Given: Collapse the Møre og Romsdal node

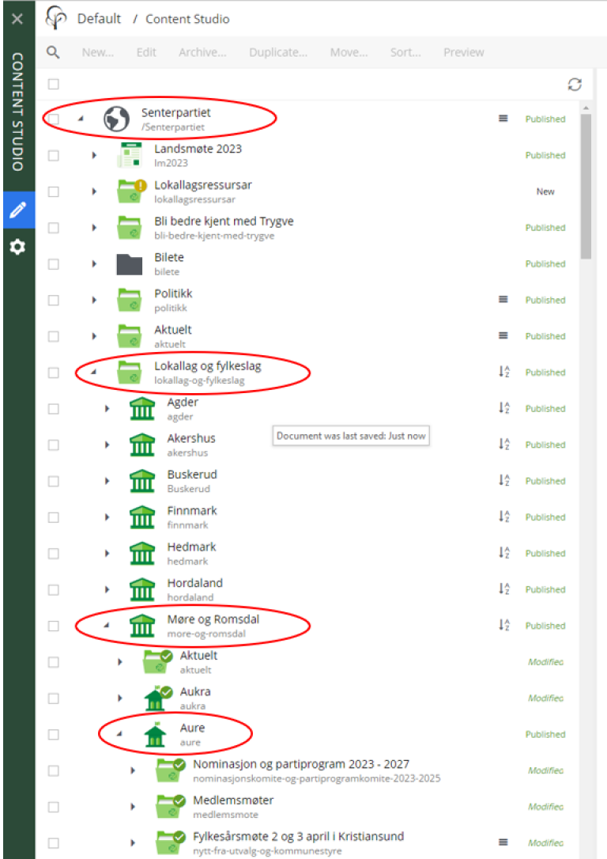Looking at the screenshot, I should [107, 625].
